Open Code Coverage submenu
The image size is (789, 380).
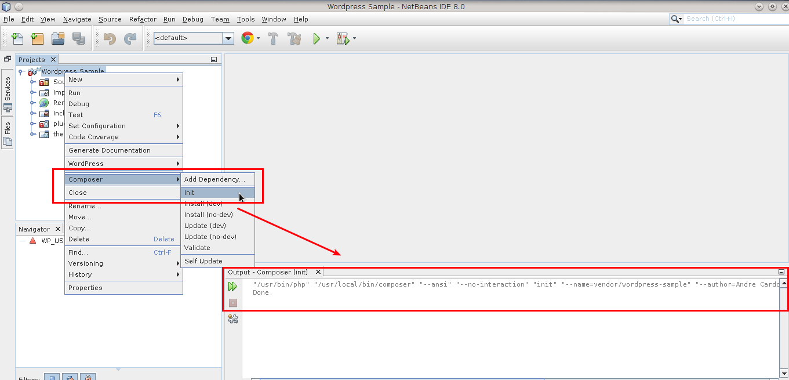[x=123, y=137]
